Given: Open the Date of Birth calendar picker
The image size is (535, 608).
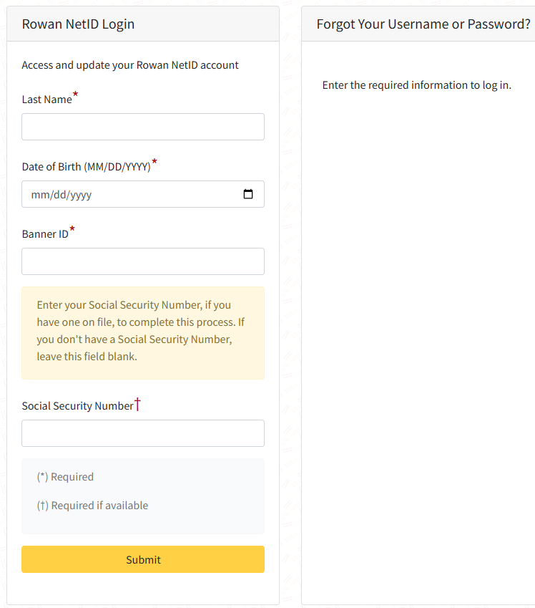Looking at the screenshot, I should point(248,194).
